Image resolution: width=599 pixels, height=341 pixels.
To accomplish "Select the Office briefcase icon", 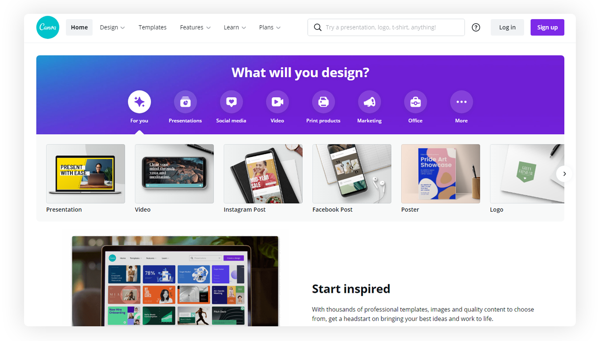I will tap(416, 102).
